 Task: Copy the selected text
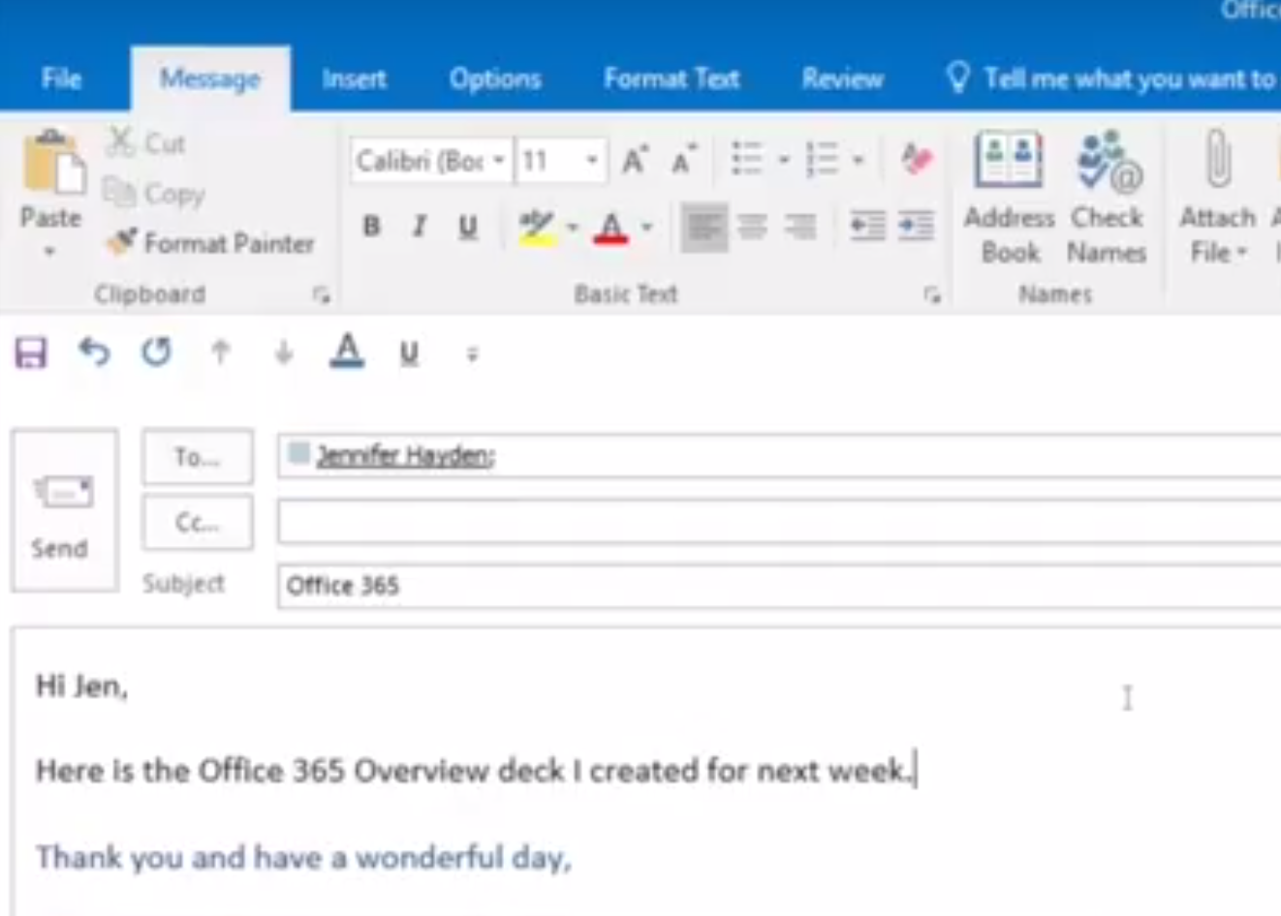pos(155,194)
